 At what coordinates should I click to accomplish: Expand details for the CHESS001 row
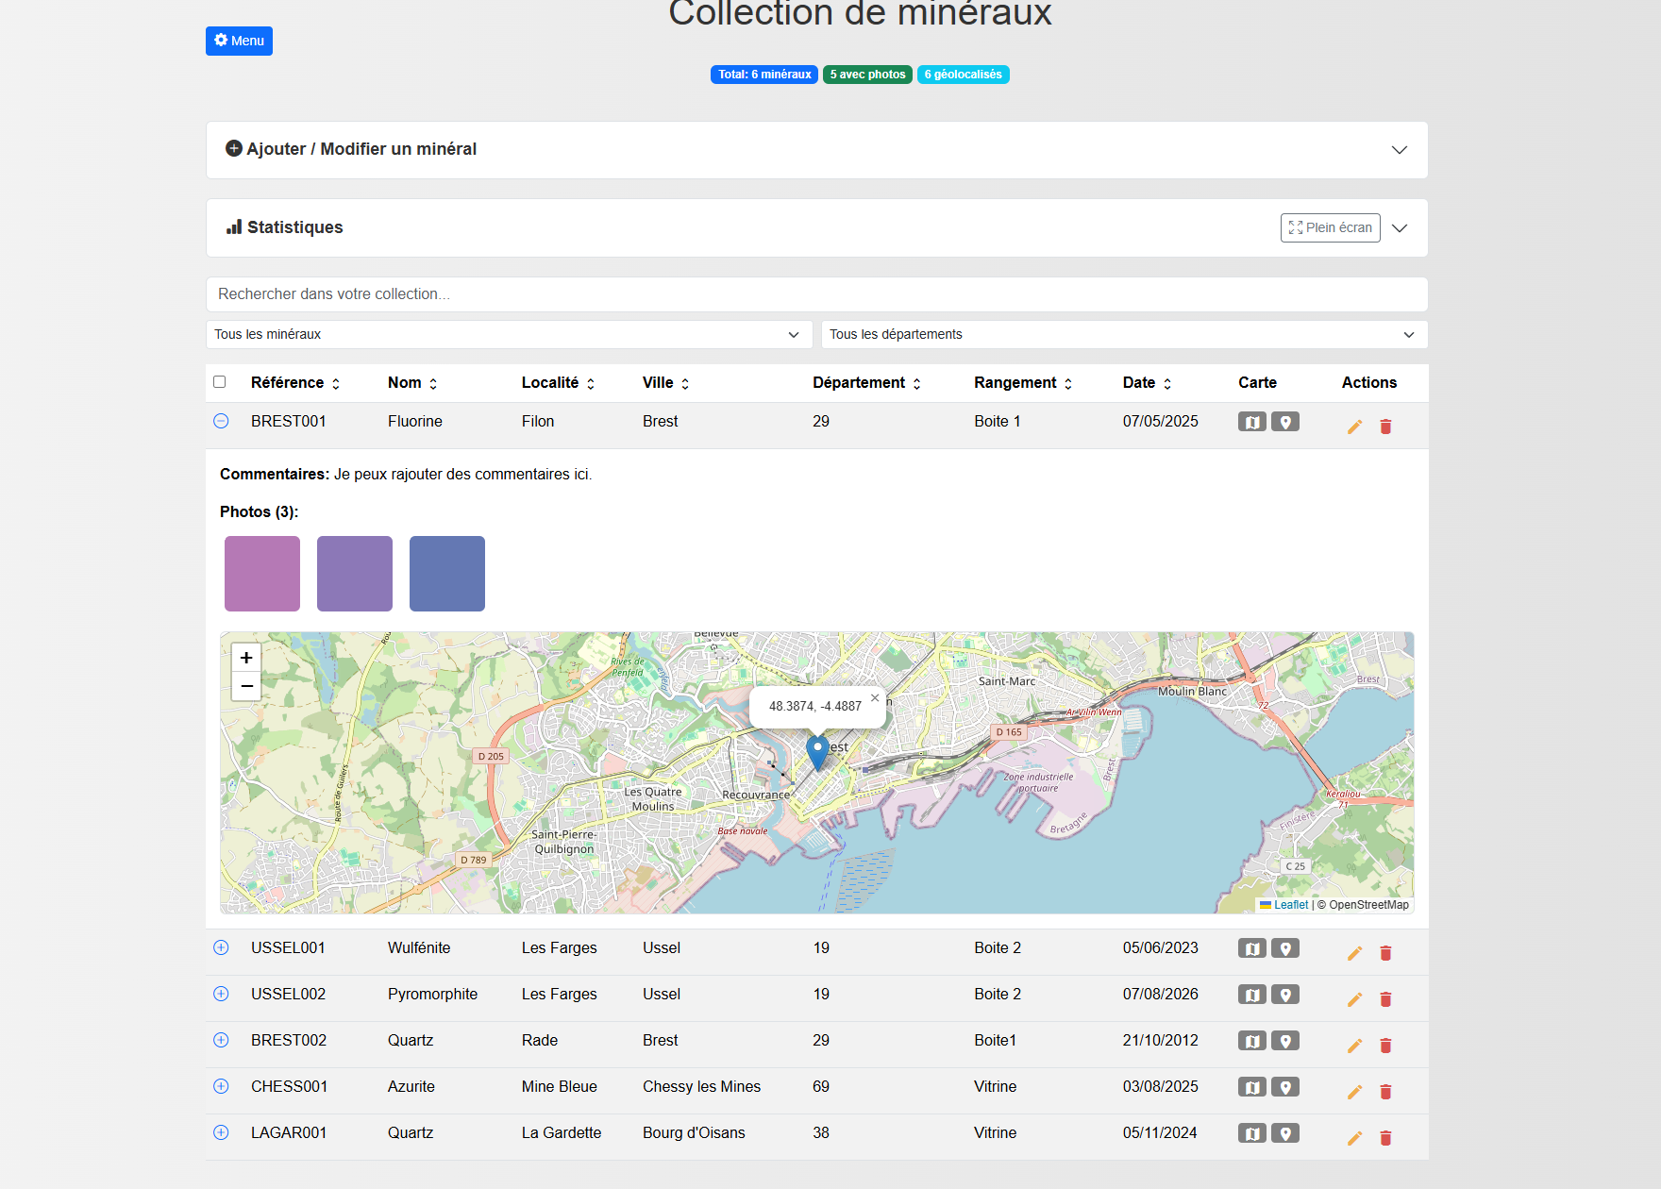[221, 1086]
